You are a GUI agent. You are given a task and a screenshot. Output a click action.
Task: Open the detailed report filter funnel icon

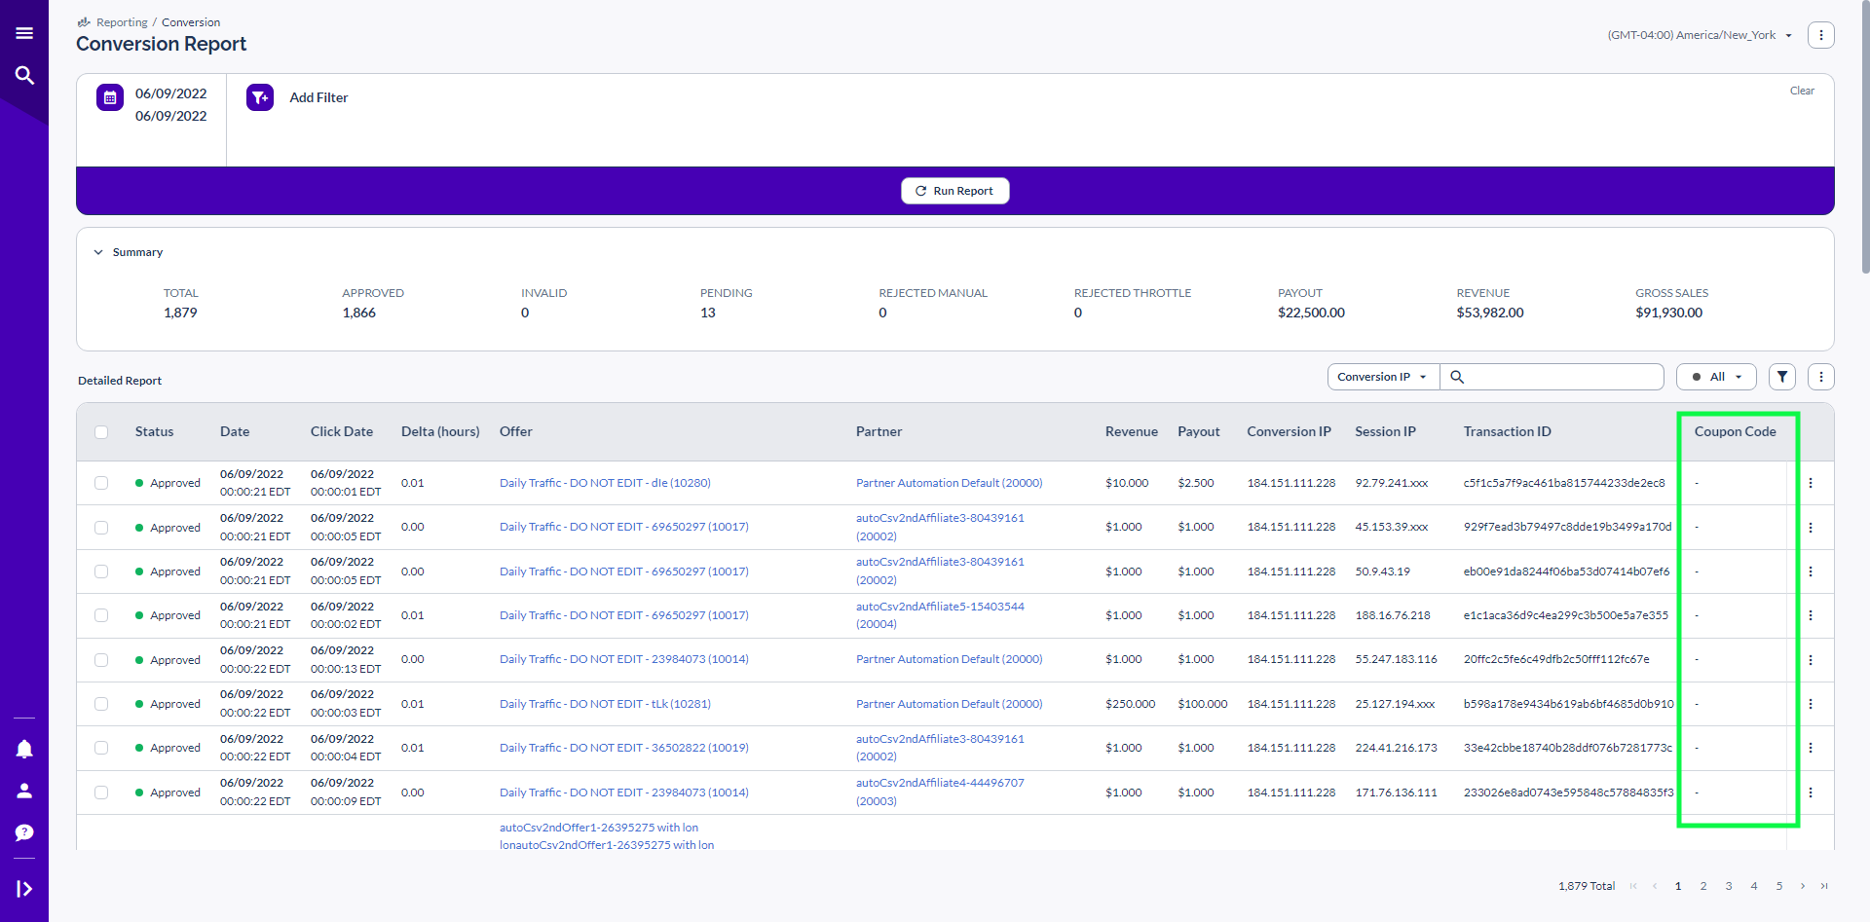click(1781, 377)
